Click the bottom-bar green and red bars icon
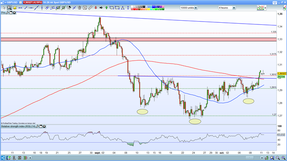Image resolution: width=287 pixels, height=161 pixels. (x=25, y=158)
